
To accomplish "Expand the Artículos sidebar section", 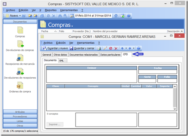I will 20,112.
